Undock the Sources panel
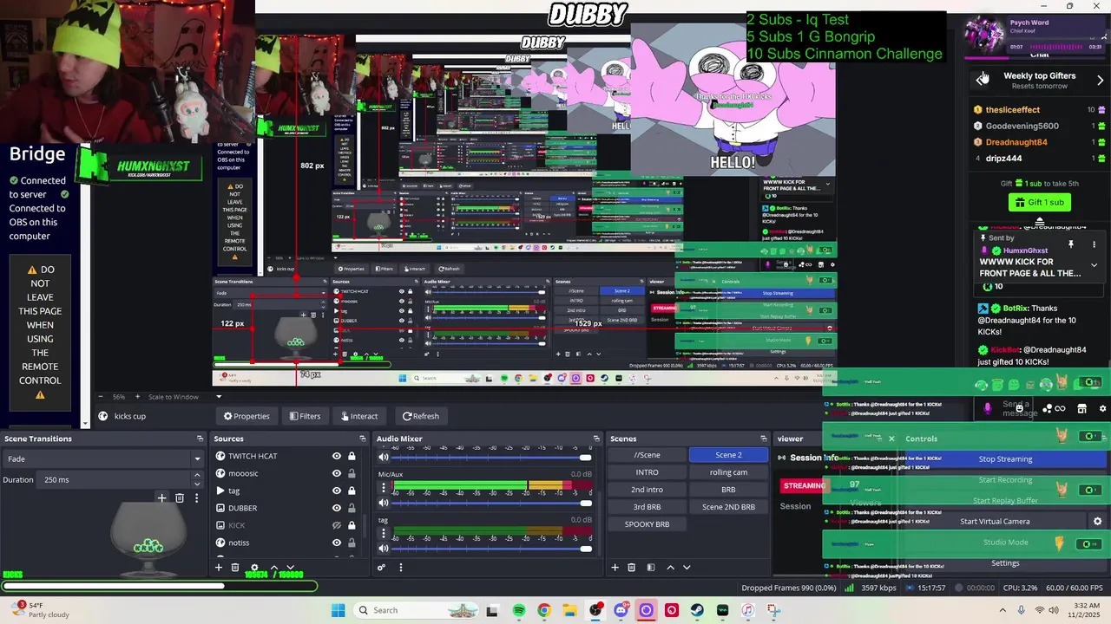This screenshot has height=624, width=1111. coord(362,439)
